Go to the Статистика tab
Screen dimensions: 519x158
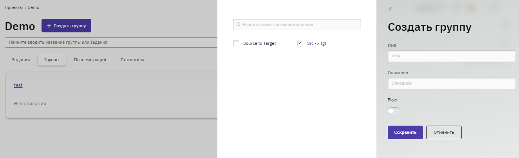[132, 60]
